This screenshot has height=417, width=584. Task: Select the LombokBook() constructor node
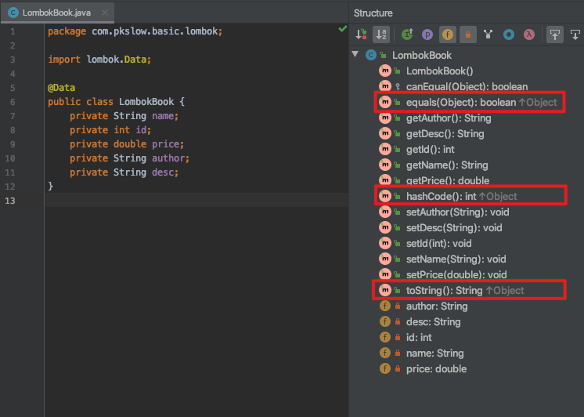(x=439, y=71)
